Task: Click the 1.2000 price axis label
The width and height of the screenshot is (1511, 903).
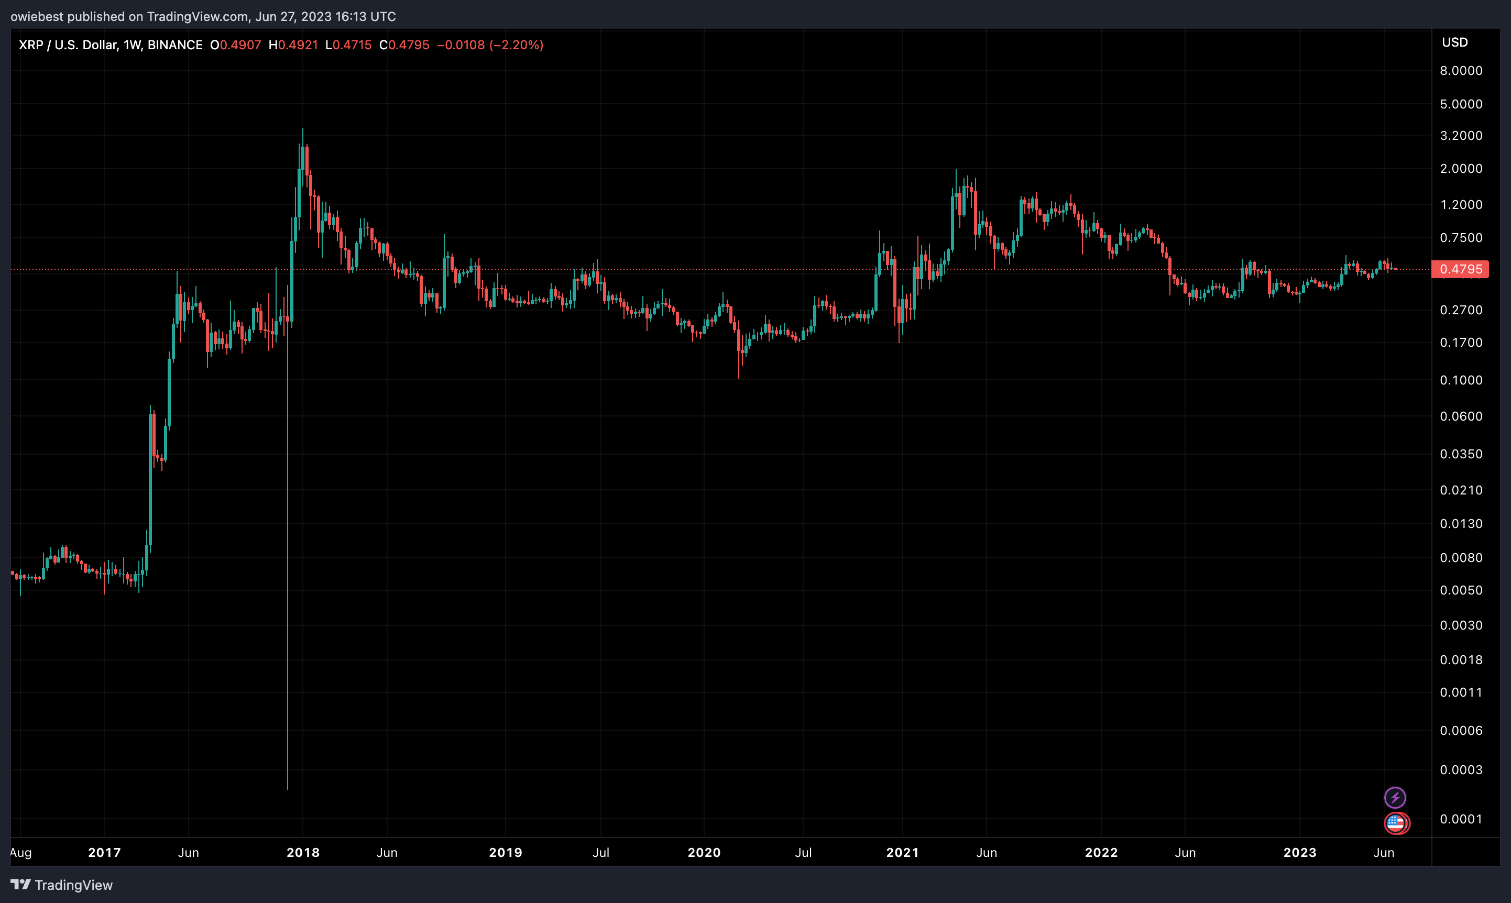Action: 1461,204
